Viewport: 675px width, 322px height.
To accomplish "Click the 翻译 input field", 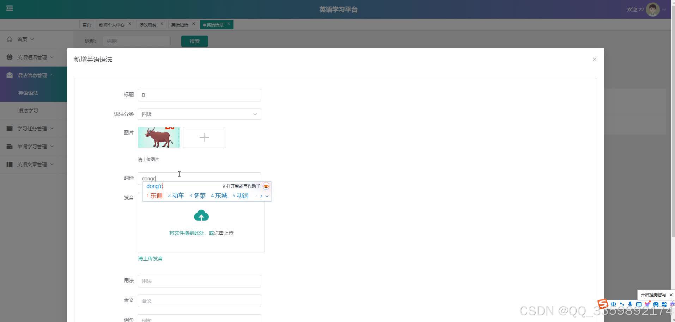I will pyautogui.click(x=200, y=178).
